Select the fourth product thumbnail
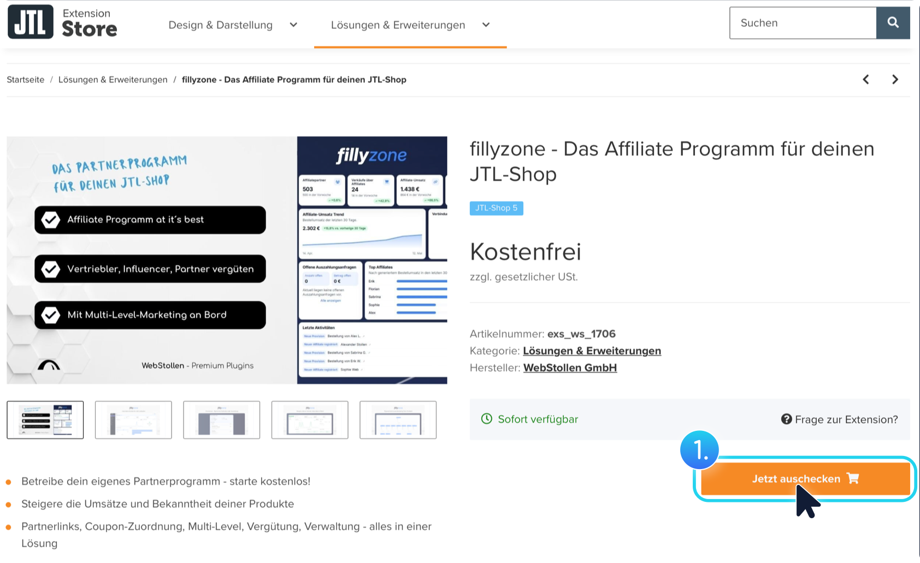This screenshot has width=920, height=563. pos(310,420)
